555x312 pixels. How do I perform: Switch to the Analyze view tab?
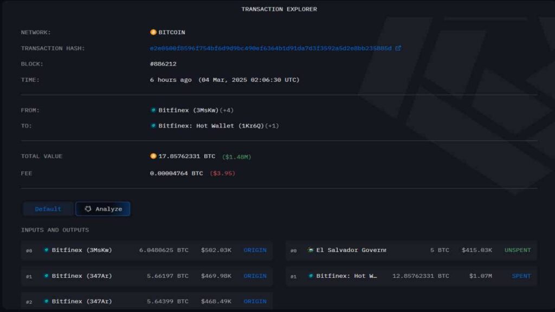[x=103, y=209]
